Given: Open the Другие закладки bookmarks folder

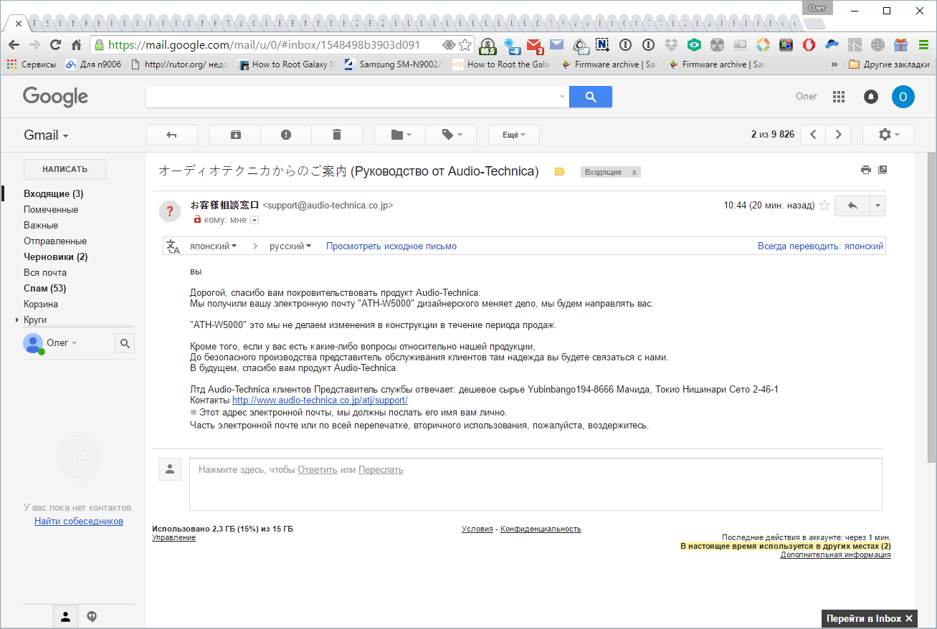Looking at the screenshot, I should (x=889, y=64).
